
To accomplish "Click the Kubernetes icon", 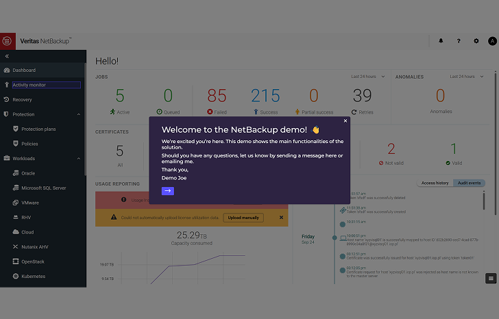I will coord(15,276).
